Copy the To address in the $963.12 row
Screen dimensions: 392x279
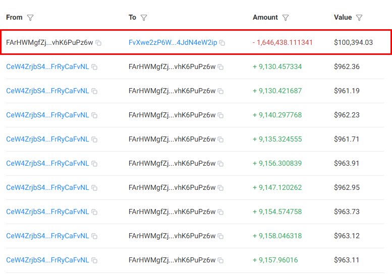pyautogui.click(x=221, y=236)
